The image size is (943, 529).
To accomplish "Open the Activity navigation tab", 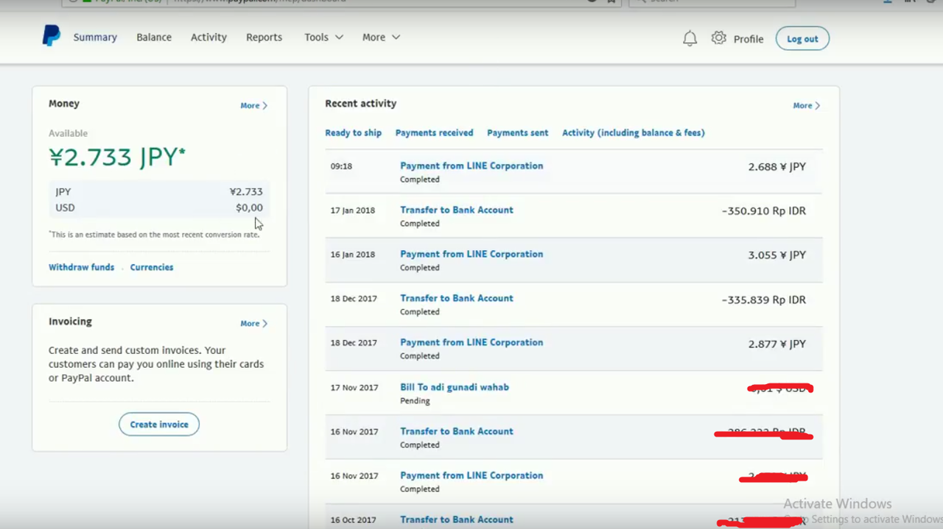I will coord(208,38).
